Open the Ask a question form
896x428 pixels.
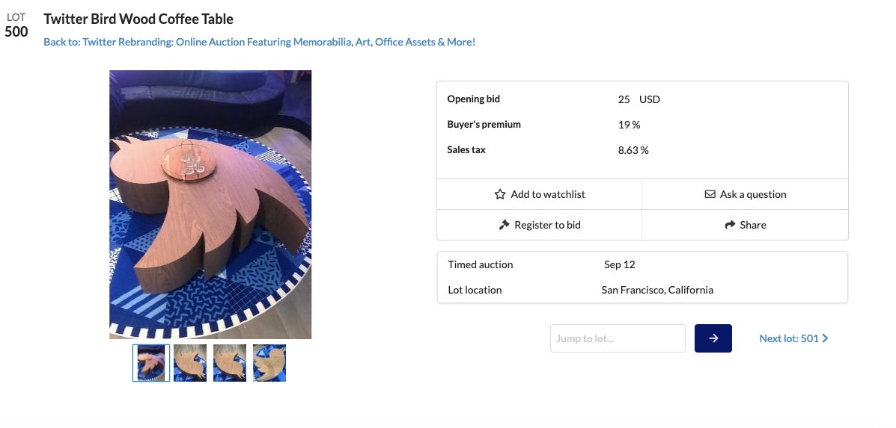tap(752, 194)
